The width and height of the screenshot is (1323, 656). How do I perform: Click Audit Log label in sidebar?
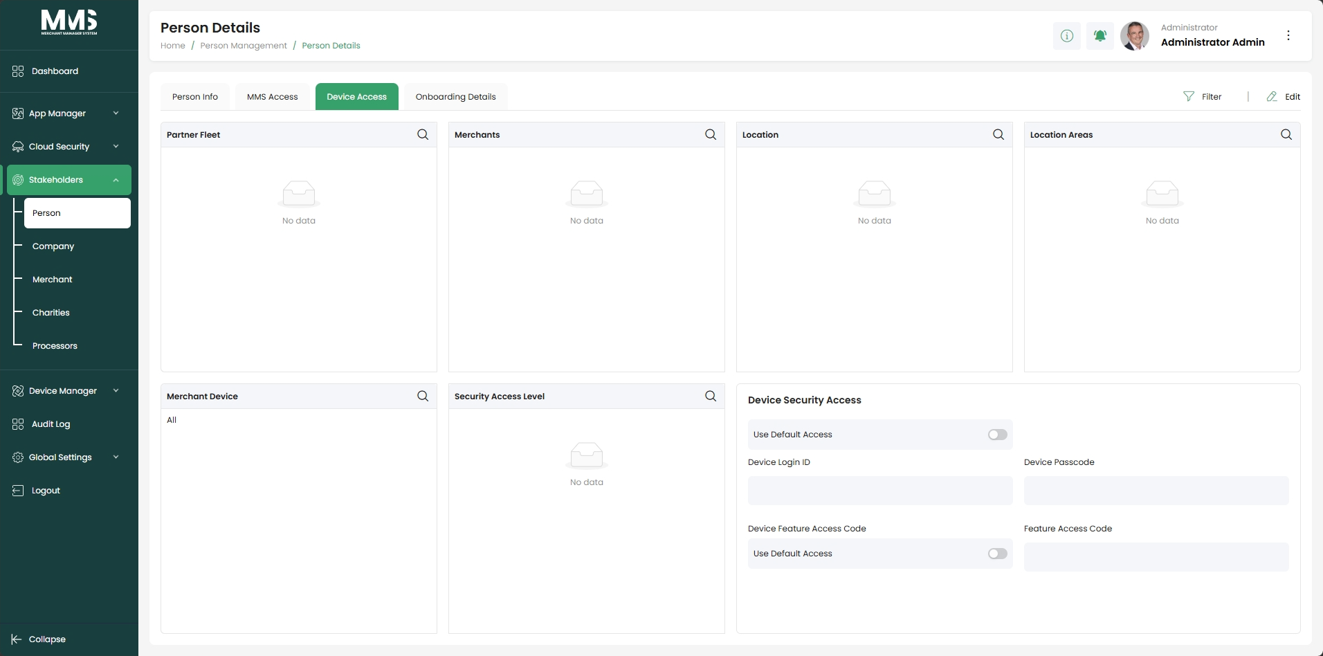pyautogui.click(x=51, y=424)
